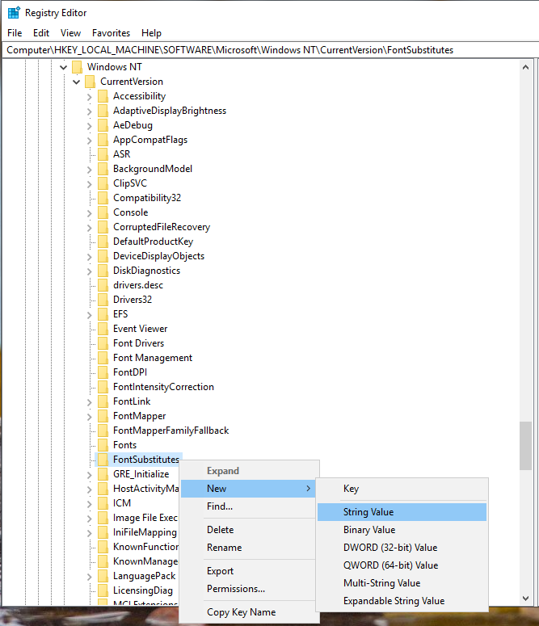Select Find... in the context menu
The width and height of the screenshot is (539, 626).
248,506
